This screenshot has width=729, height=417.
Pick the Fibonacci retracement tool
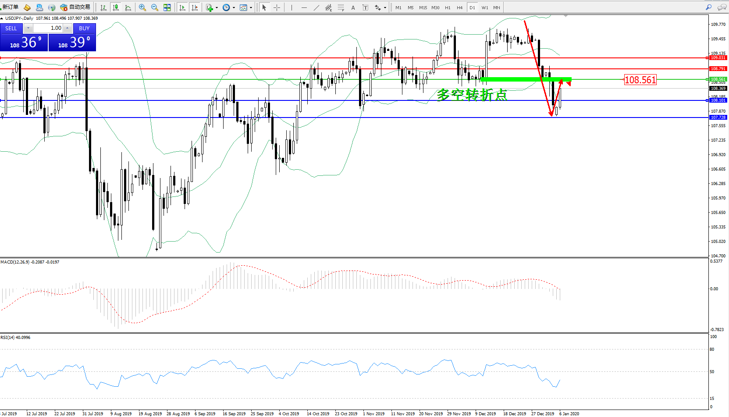(x=341, y=7)
